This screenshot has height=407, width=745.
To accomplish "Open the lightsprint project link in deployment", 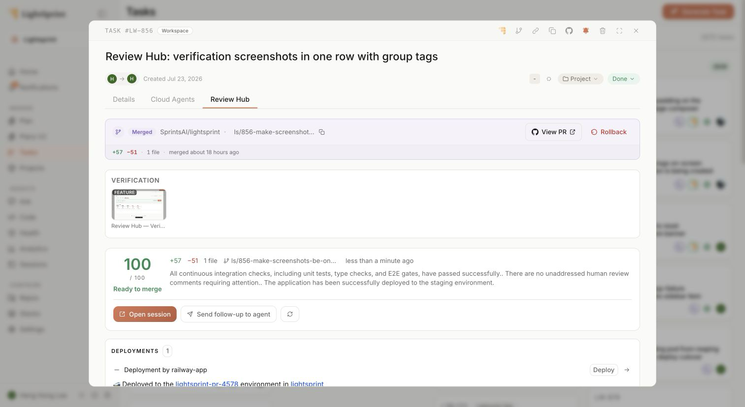I will pos(307,383).
